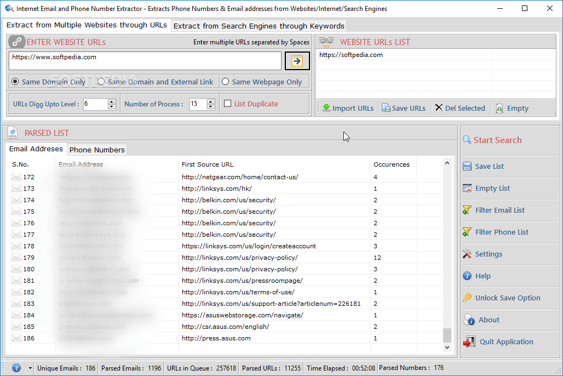Click the Unlock Save Option key icon

point(468,298)
